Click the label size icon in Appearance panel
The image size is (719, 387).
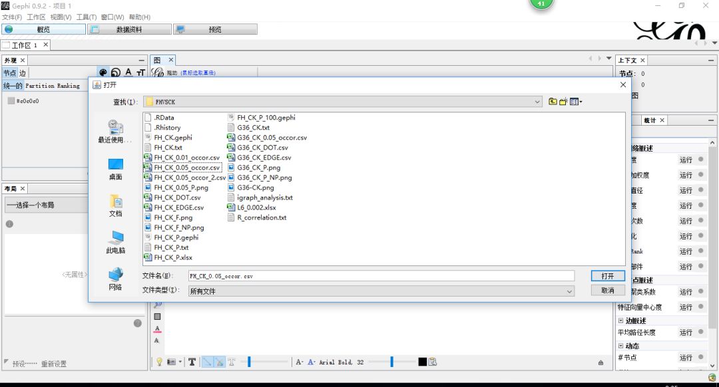140,72
